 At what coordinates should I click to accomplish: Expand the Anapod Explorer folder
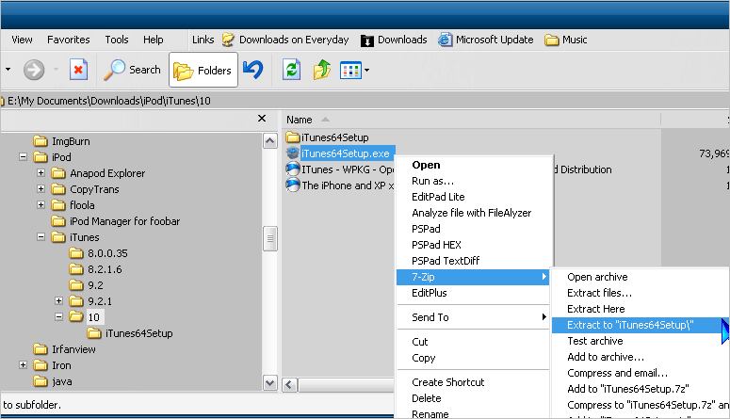click(41, 173)
